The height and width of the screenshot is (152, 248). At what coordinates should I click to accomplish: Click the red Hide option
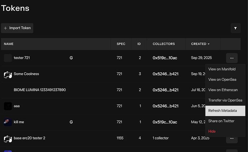click(212, 131)
